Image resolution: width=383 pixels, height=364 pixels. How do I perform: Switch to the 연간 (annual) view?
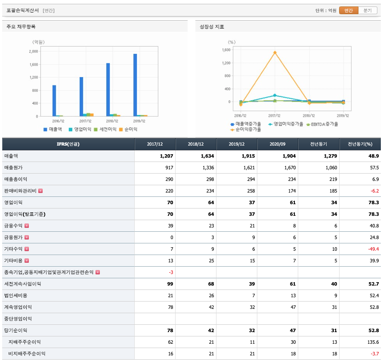click(x=349, y=10)
